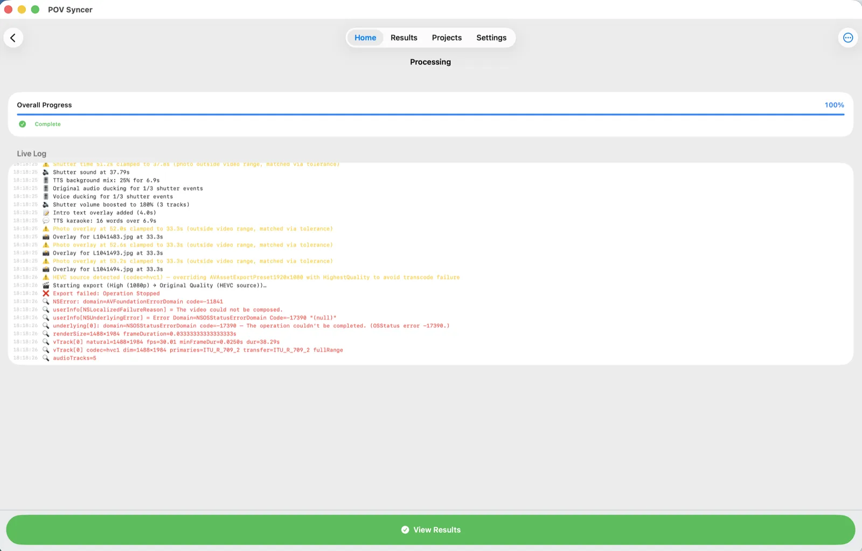Click warning icon for 'Photo overlay at 53.2s'
The height and width of the screenshot is (551, 862).
click(46, 261)
